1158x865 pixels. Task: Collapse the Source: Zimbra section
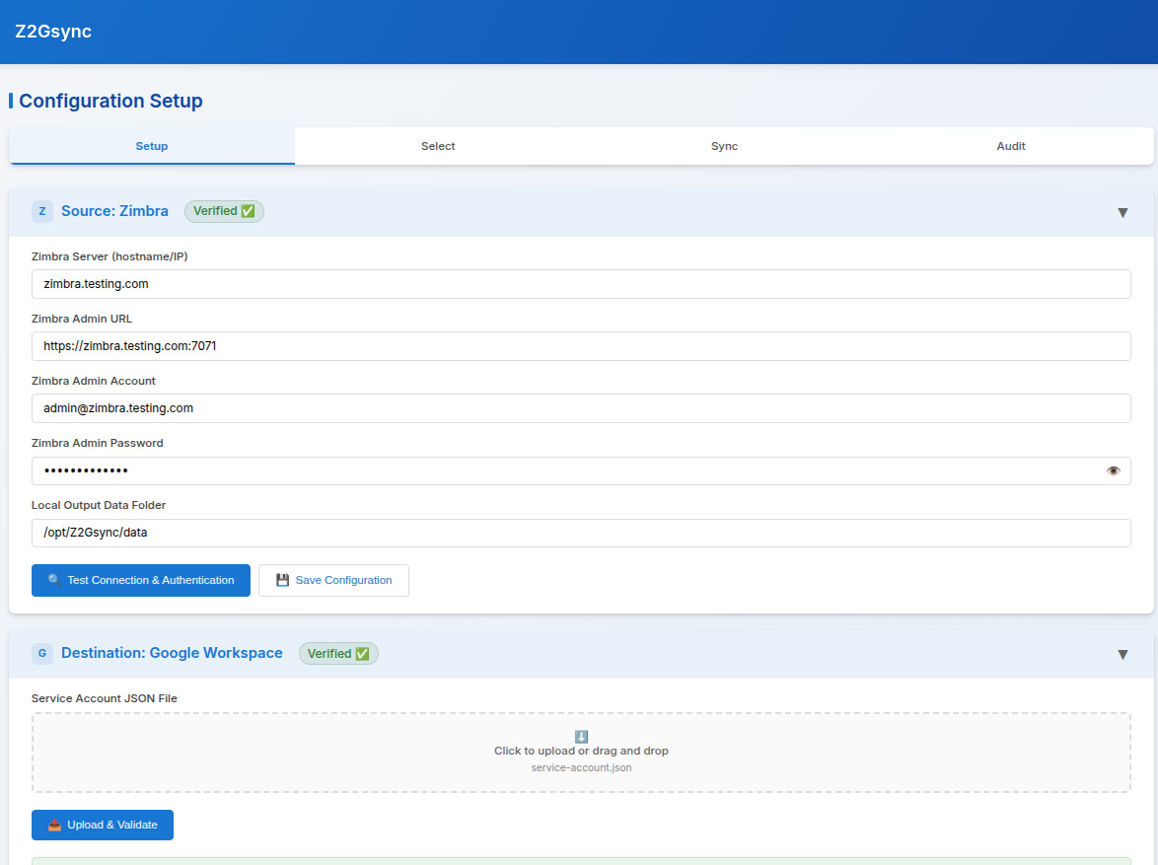[x=1122, y=211]
